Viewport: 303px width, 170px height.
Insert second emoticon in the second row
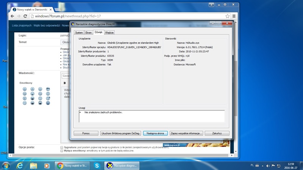[x=32, y=94]
